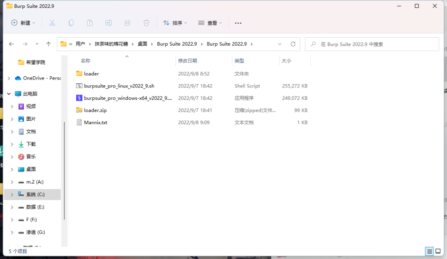
Task: Click 255,272 KB size cell
Action: [x=295, y=86]
